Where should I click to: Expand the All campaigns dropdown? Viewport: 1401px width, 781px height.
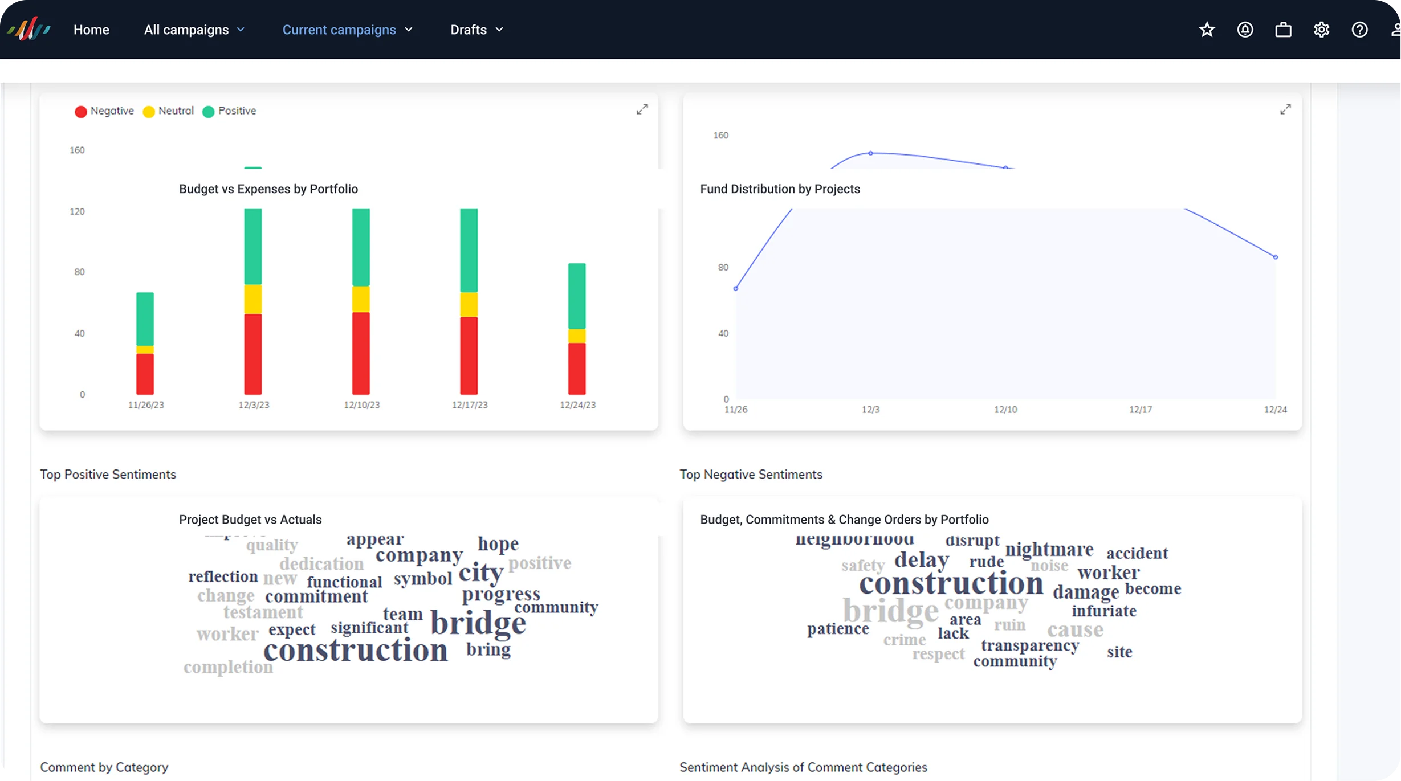(x=194, y=30)
